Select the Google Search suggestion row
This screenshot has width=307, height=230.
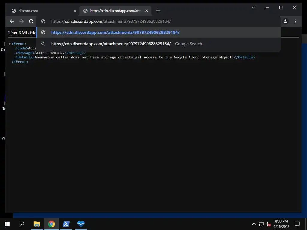tap(158, 44)
